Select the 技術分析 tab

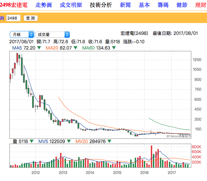tap(101, 5)
